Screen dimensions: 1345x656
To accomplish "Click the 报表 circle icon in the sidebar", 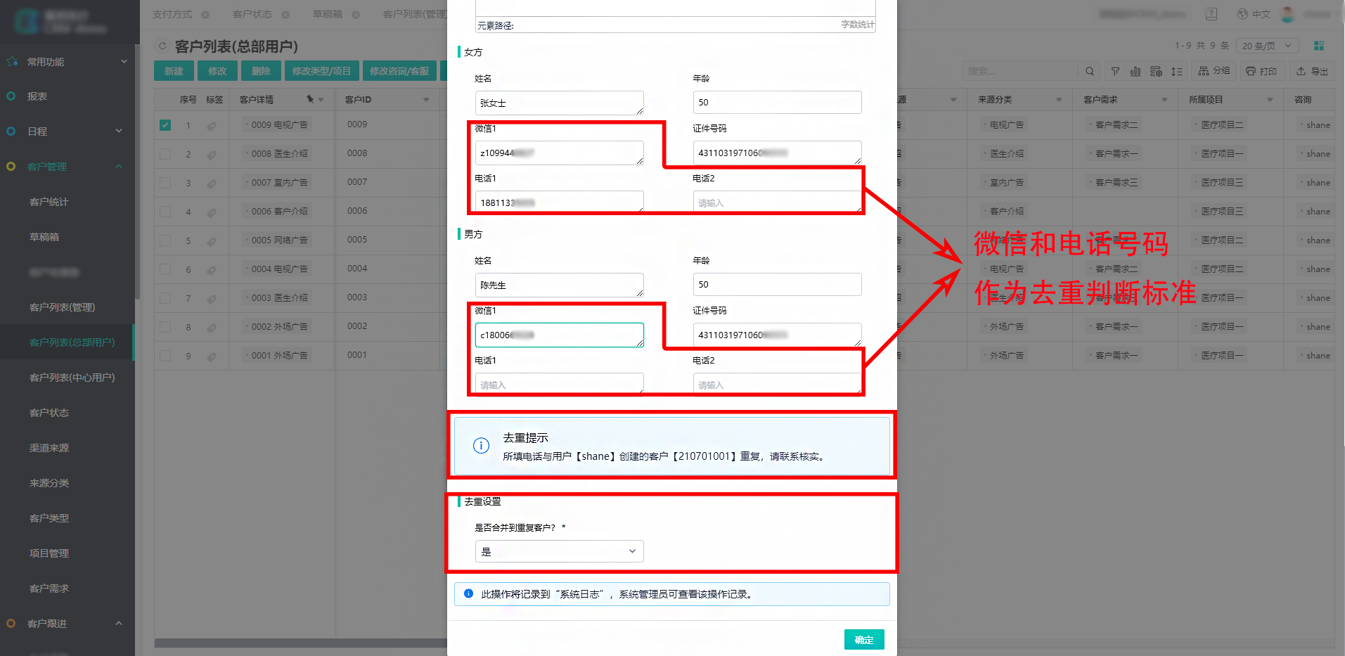I will 11,96.
